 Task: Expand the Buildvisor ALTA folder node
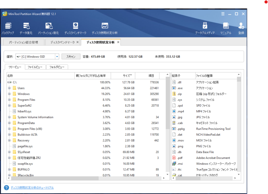pyautogui.click(x=9, y=134)
